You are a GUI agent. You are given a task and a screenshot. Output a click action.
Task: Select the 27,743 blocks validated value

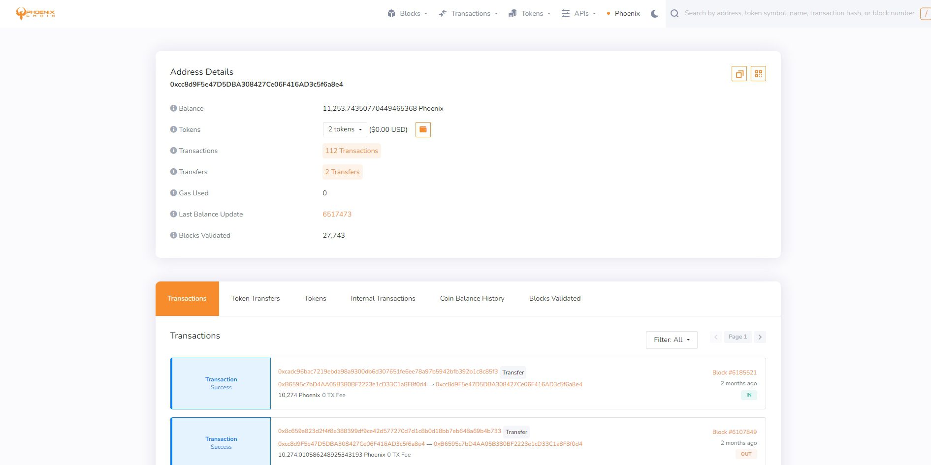pyautogui.click(x=334, y=235)
